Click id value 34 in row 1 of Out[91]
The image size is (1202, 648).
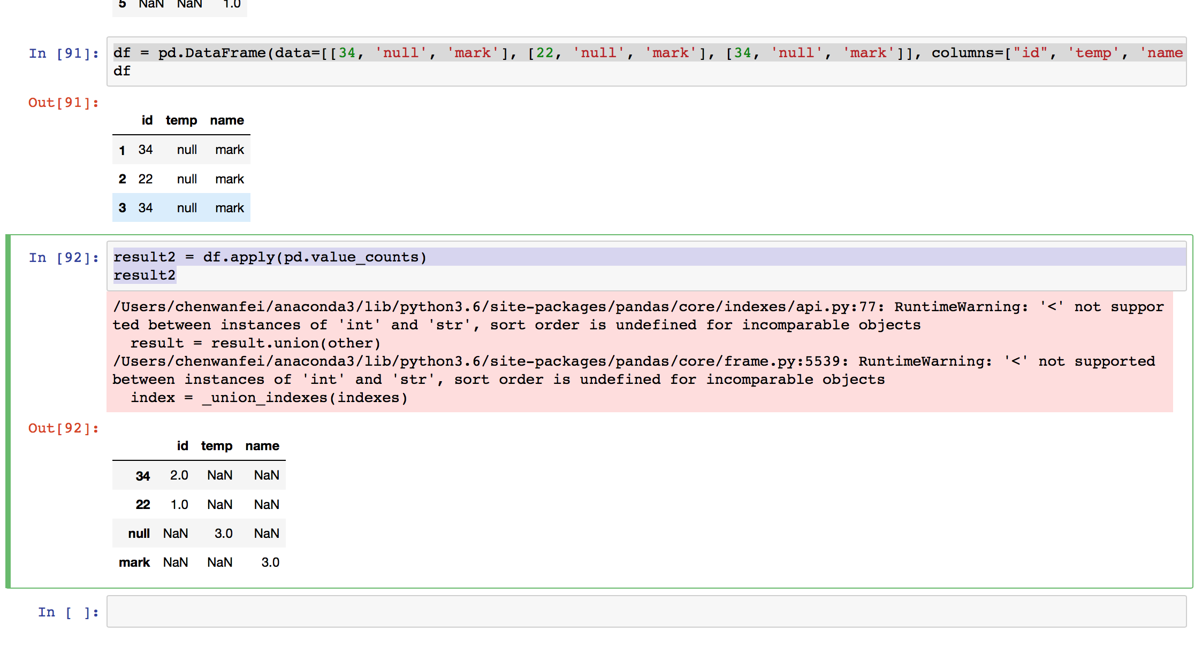146,150
